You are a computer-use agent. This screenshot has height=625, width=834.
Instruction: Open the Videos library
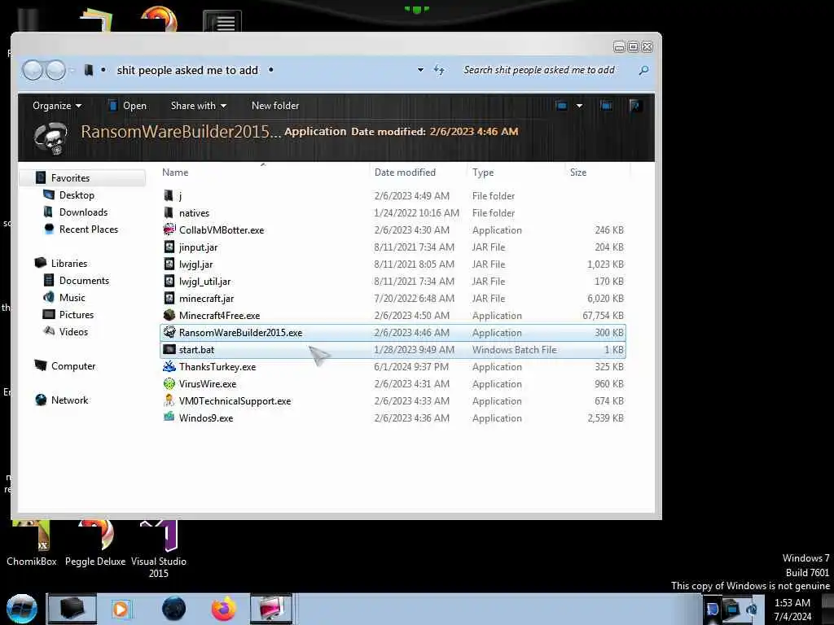pos(73,332)
